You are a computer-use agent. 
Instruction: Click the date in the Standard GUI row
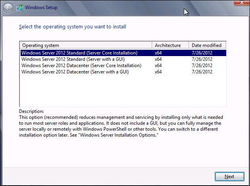[202, 59]
